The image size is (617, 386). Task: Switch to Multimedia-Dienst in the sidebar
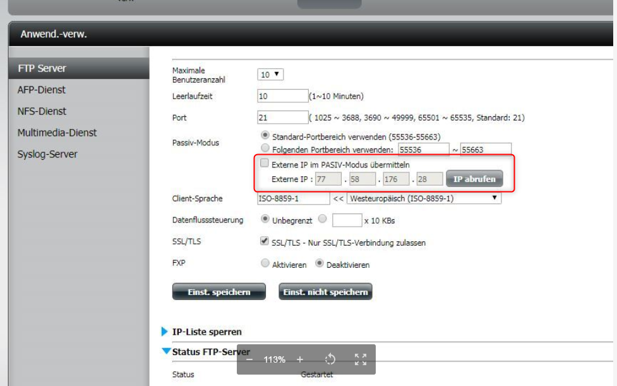pyautogui.click(x=57, y=133)
